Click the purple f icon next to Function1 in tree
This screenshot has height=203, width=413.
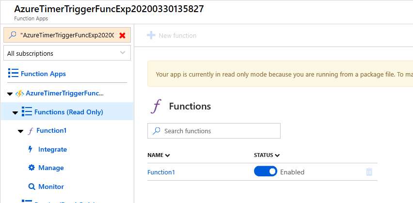coord(30,131)
